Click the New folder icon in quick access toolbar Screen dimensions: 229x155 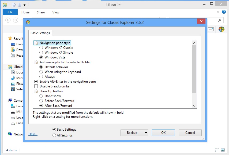pos(19,5)
